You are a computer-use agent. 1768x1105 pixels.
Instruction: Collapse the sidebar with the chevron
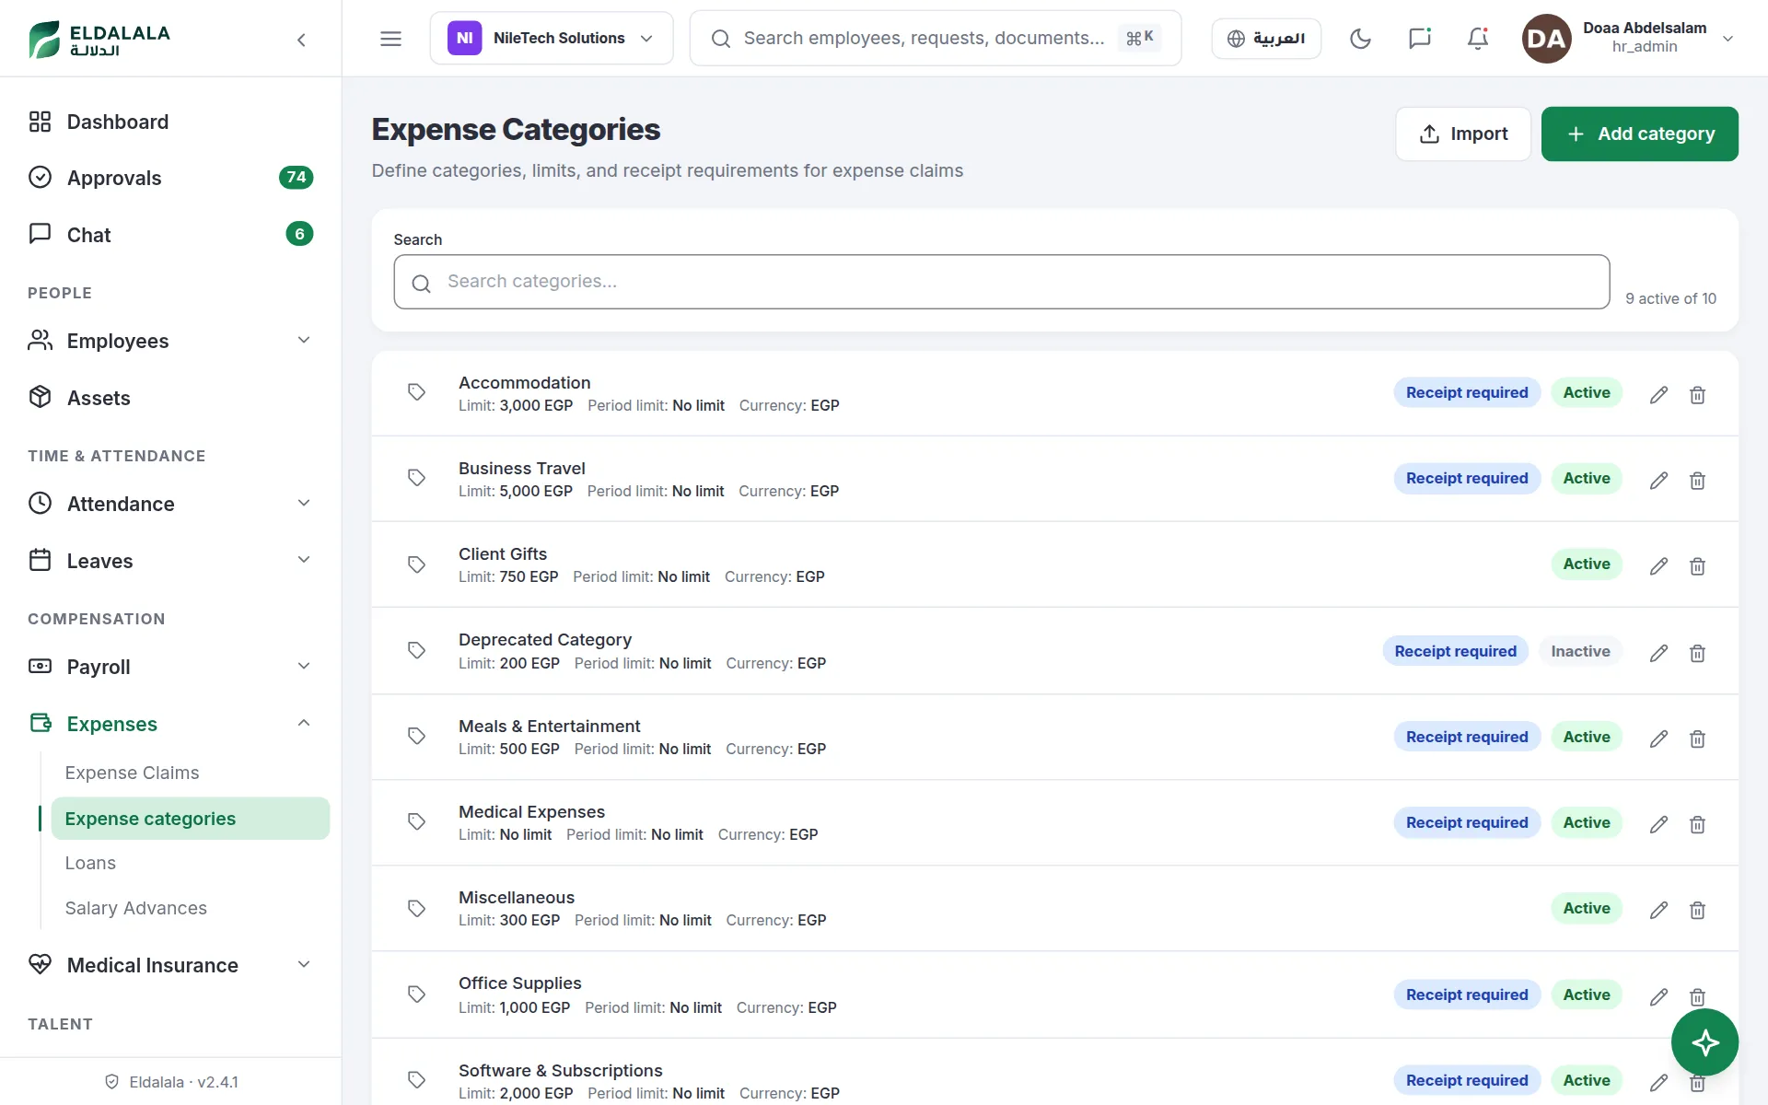click(301, 40)
